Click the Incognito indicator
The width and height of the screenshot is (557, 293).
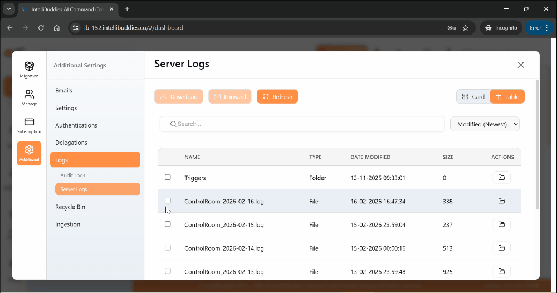click(x=501, y=28)
